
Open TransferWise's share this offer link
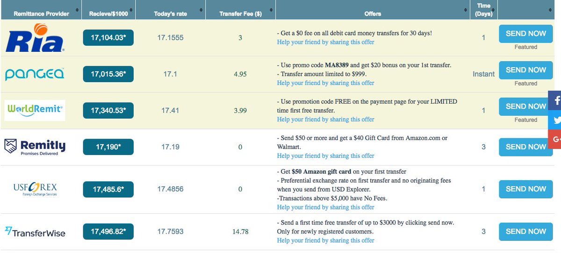coord(325,240)
